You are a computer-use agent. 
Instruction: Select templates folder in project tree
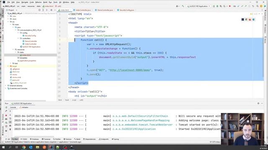23,58
